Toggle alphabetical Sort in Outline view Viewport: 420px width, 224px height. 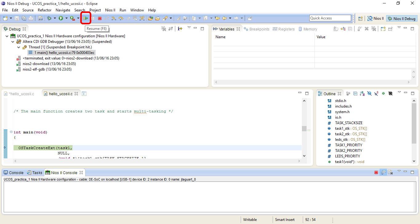362,93
